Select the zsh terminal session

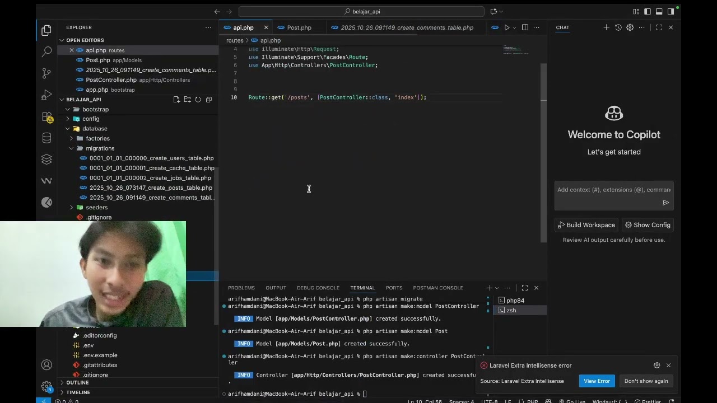click(x=519, y=310)
